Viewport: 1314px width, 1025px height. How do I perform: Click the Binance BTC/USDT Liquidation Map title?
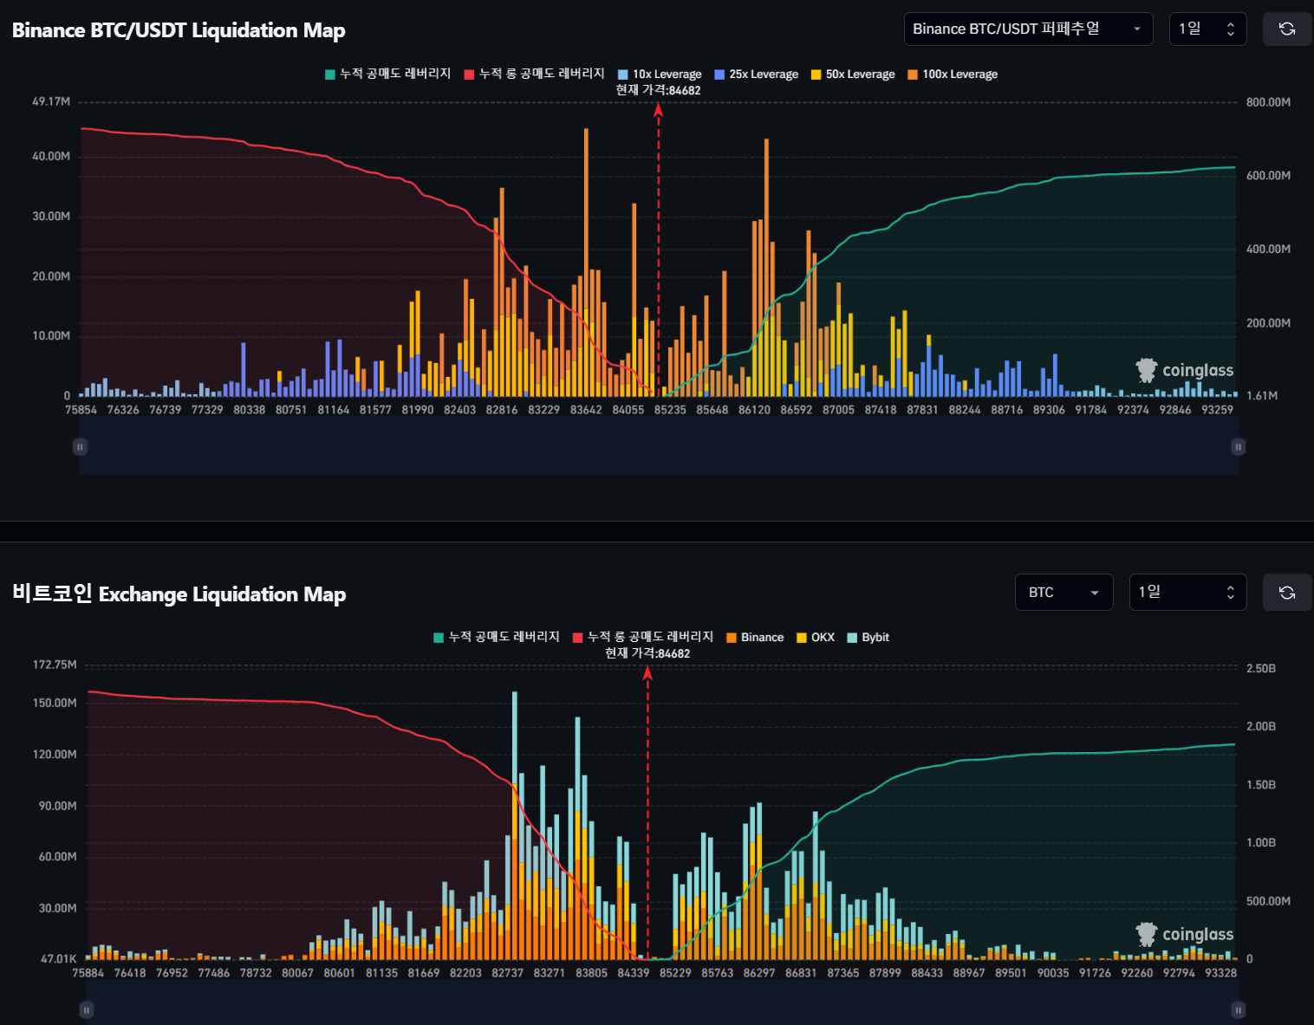[179, 30]
